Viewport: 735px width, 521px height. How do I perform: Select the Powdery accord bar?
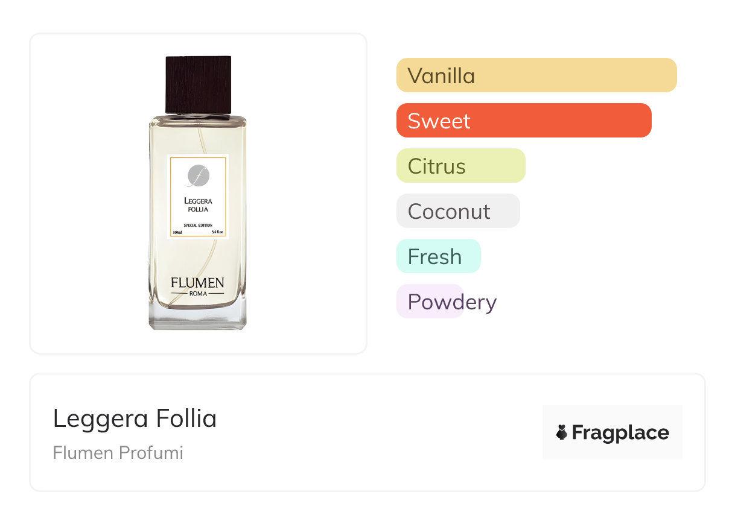tap(430, 302)
